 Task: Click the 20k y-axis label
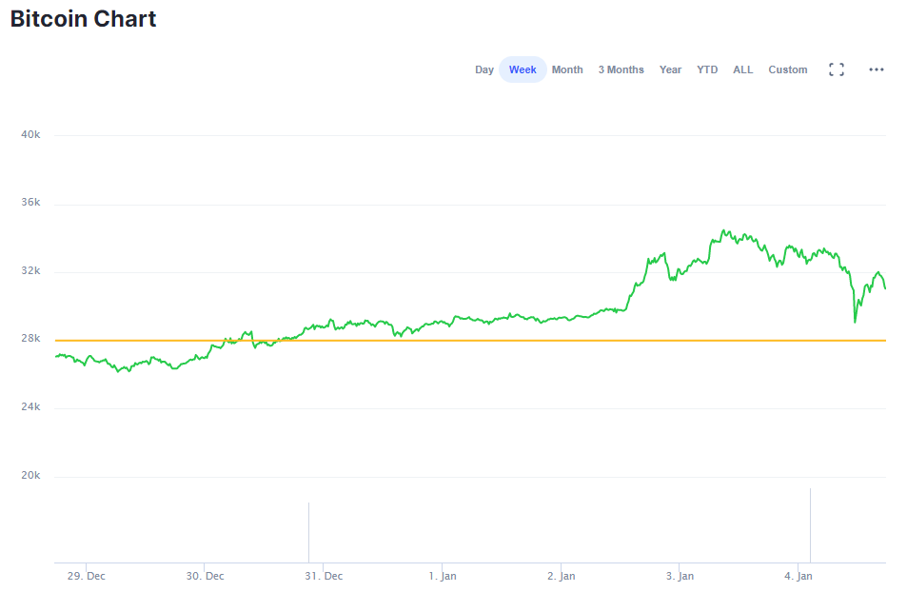[x=30, y=475]
